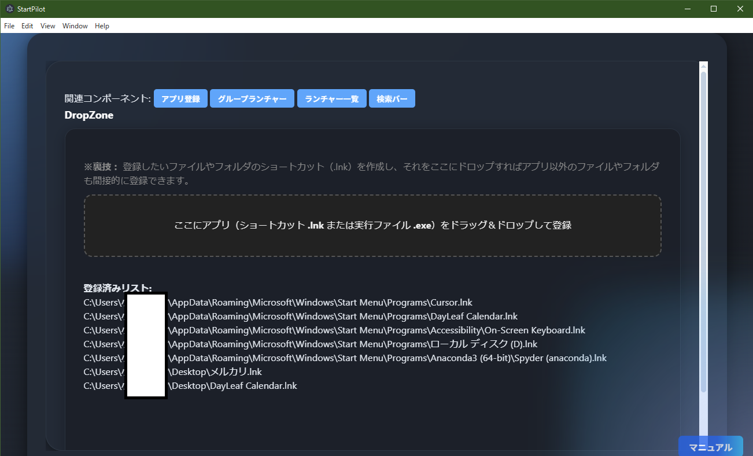
Task: Open the グループランチャー component
Action: (x=252, y=98)
